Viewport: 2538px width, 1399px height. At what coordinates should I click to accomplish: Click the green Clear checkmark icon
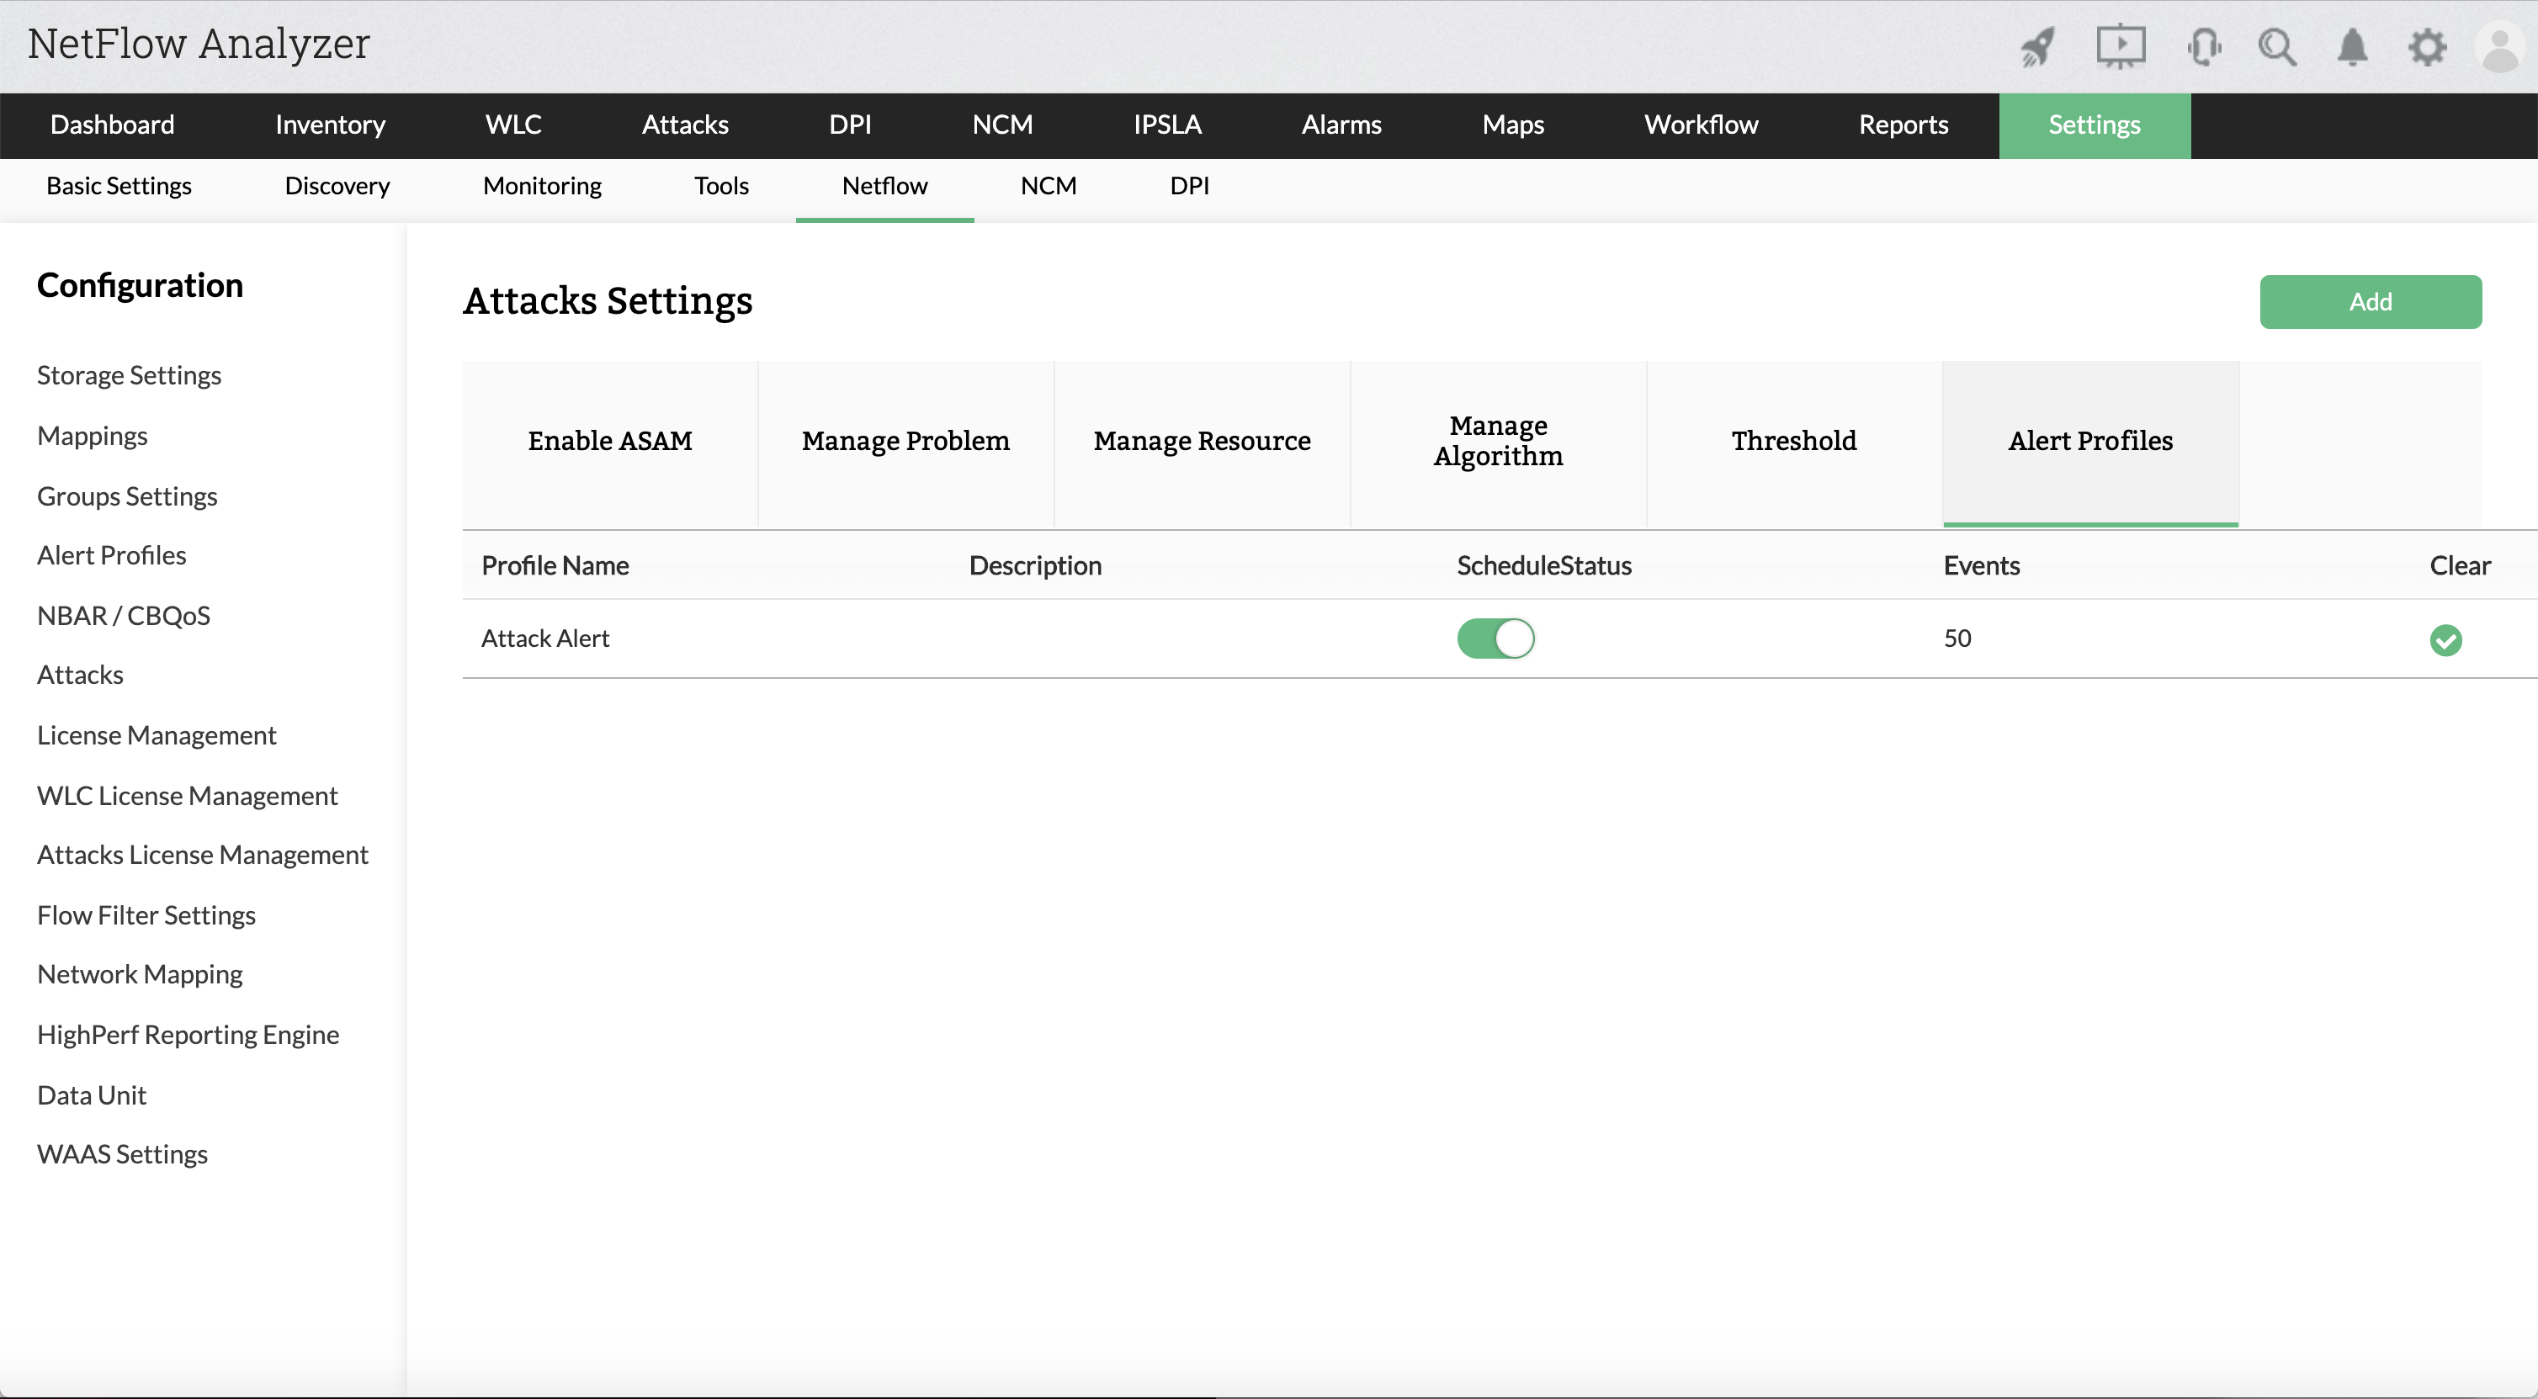click(x=2445, y=639)
